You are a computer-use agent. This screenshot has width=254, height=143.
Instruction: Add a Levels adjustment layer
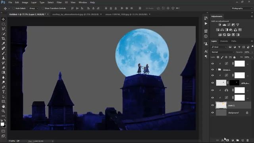224,25
